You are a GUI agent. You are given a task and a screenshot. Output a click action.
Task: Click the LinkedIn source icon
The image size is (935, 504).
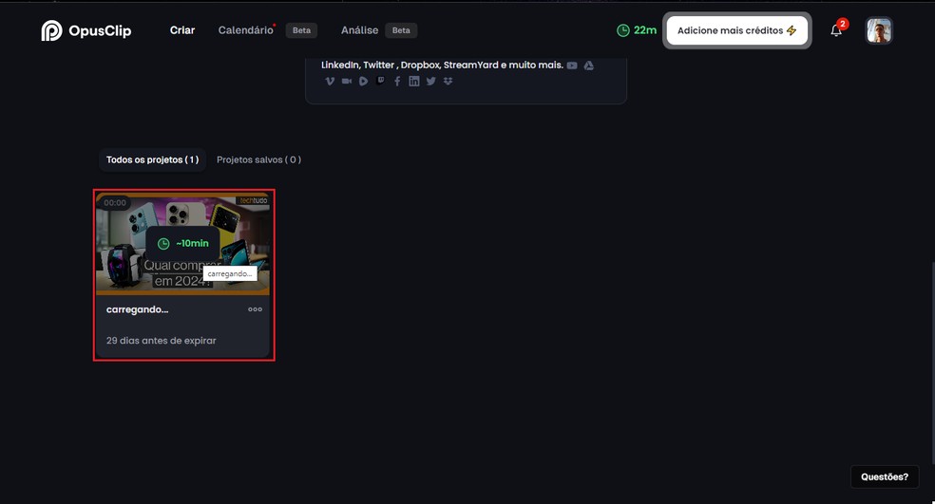tap(414, 81)
